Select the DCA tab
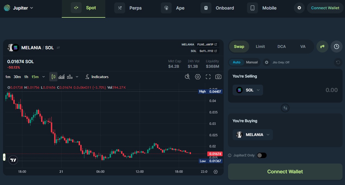 [x=282, y=47]
